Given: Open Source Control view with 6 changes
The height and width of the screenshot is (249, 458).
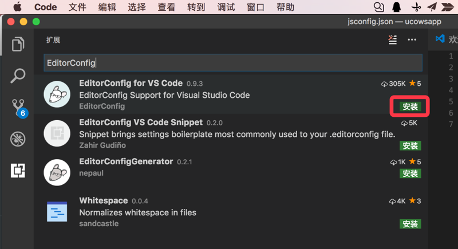Looking at the screenshot, I should tap(18, 106).
